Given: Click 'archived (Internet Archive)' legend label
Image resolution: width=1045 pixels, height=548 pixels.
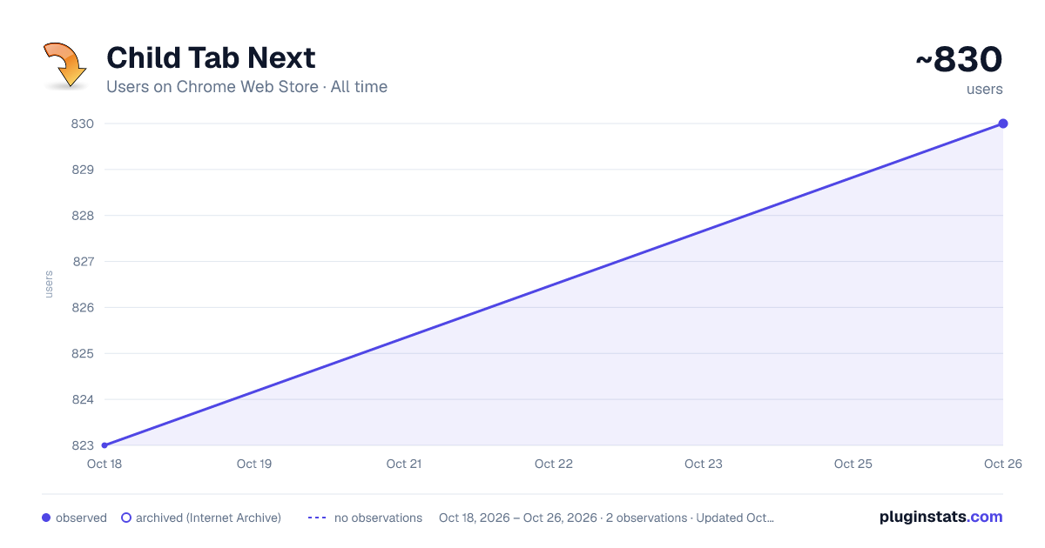Looking at the screenshot, I should [208, 518].
